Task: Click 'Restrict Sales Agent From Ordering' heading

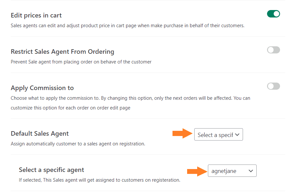Action: click(62, 51)
